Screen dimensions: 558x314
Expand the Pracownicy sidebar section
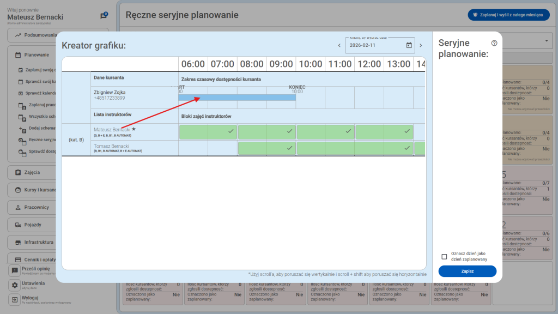pos(57,208)
